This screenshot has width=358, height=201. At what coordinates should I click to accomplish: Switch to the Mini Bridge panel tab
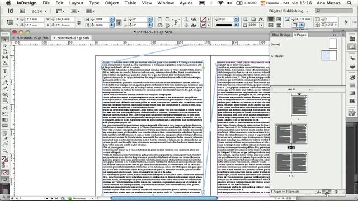[281, 35]
